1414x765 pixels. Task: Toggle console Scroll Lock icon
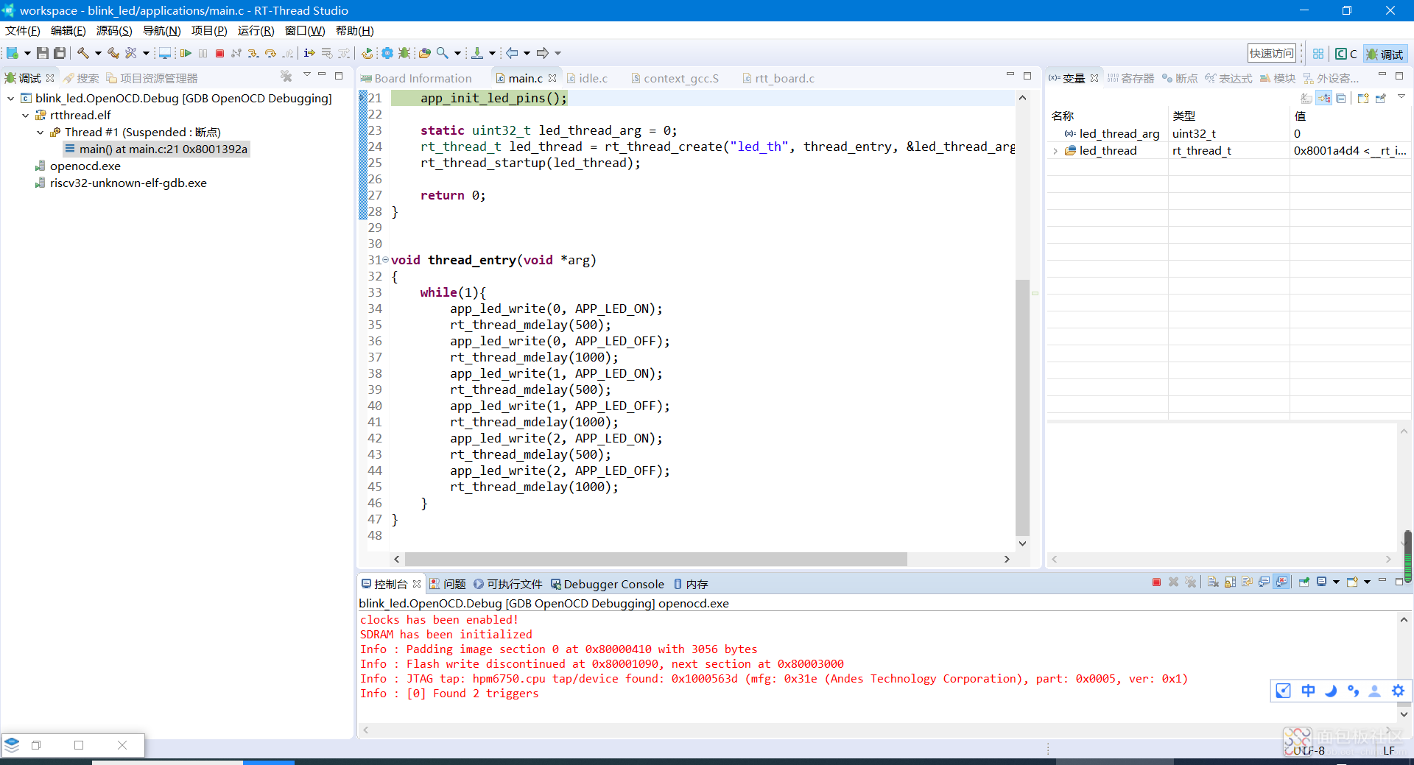(x=1230, y=582)
